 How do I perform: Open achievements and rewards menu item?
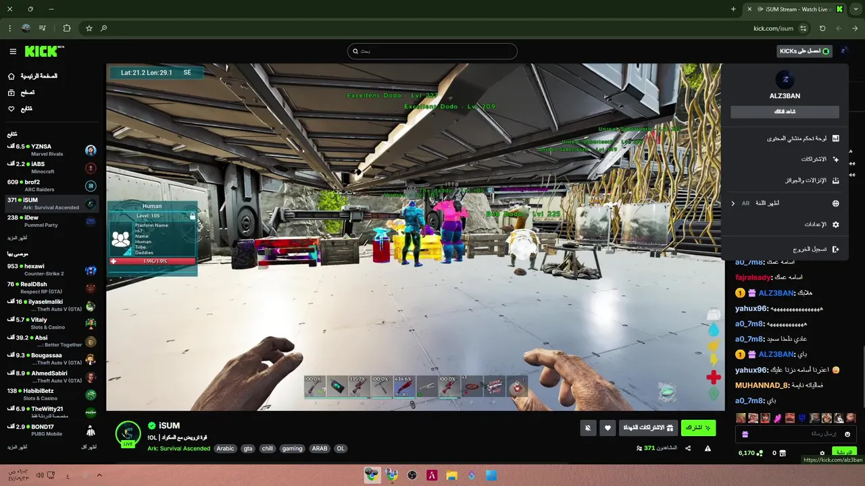click(x=785, y=180)
